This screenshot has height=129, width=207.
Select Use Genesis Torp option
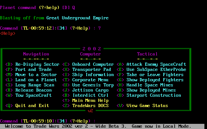pos(88,85)
